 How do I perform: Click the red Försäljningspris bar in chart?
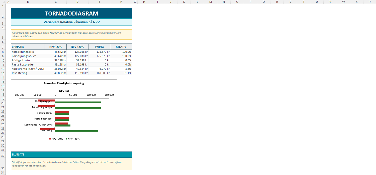point(46,100)
